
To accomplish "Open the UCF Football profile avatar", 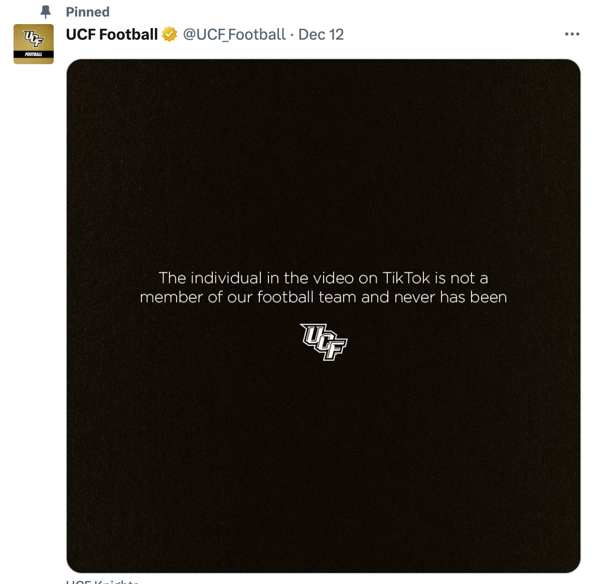I will 33,44.
